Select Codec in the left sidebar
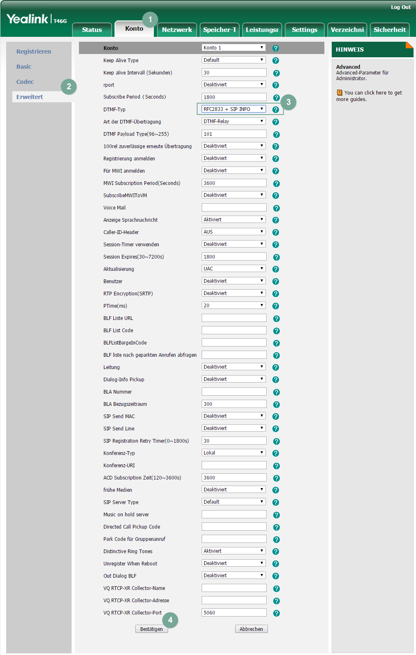Screen dimensions: 416x655 pos(25,82)
